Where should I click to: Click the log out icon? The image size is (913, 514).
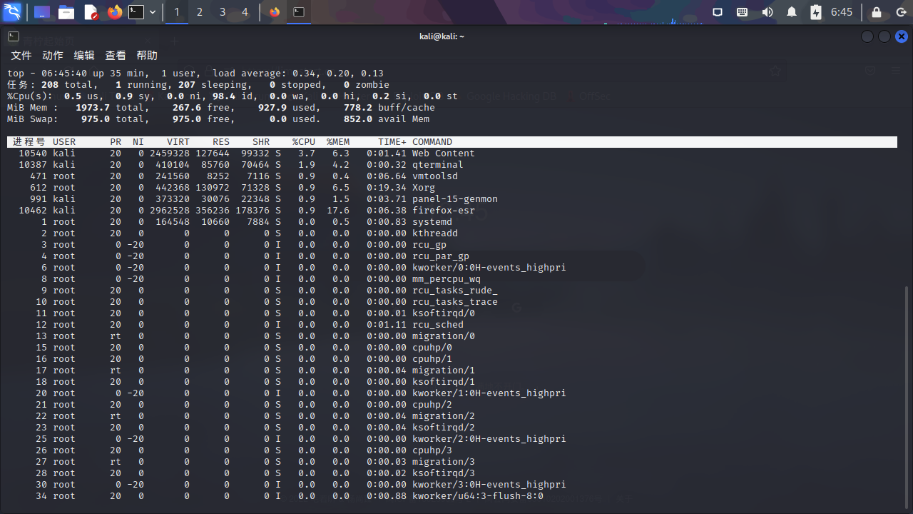click(901, 12)
